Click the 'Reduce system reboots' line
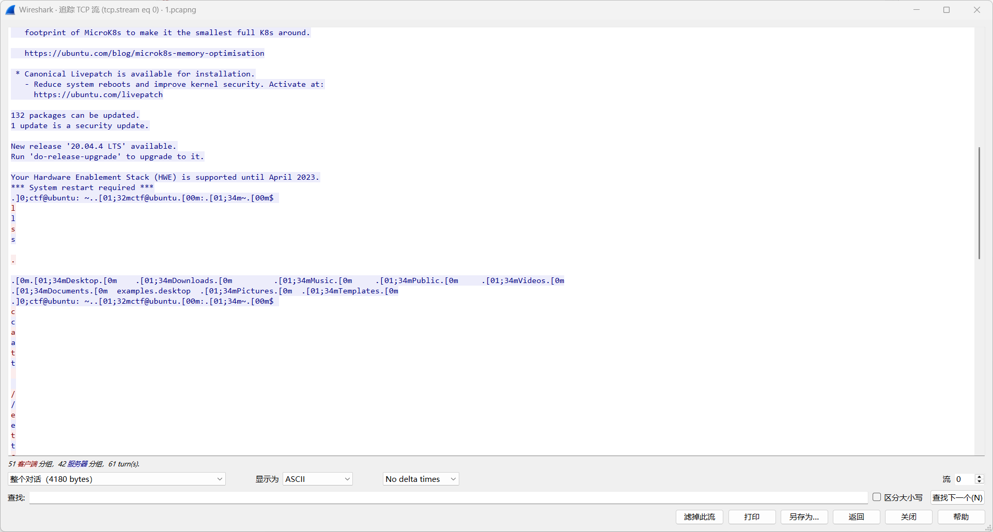 [174, 84]
